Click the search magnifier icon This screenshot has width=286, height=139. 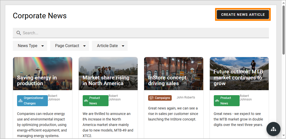tap(19, 33)
